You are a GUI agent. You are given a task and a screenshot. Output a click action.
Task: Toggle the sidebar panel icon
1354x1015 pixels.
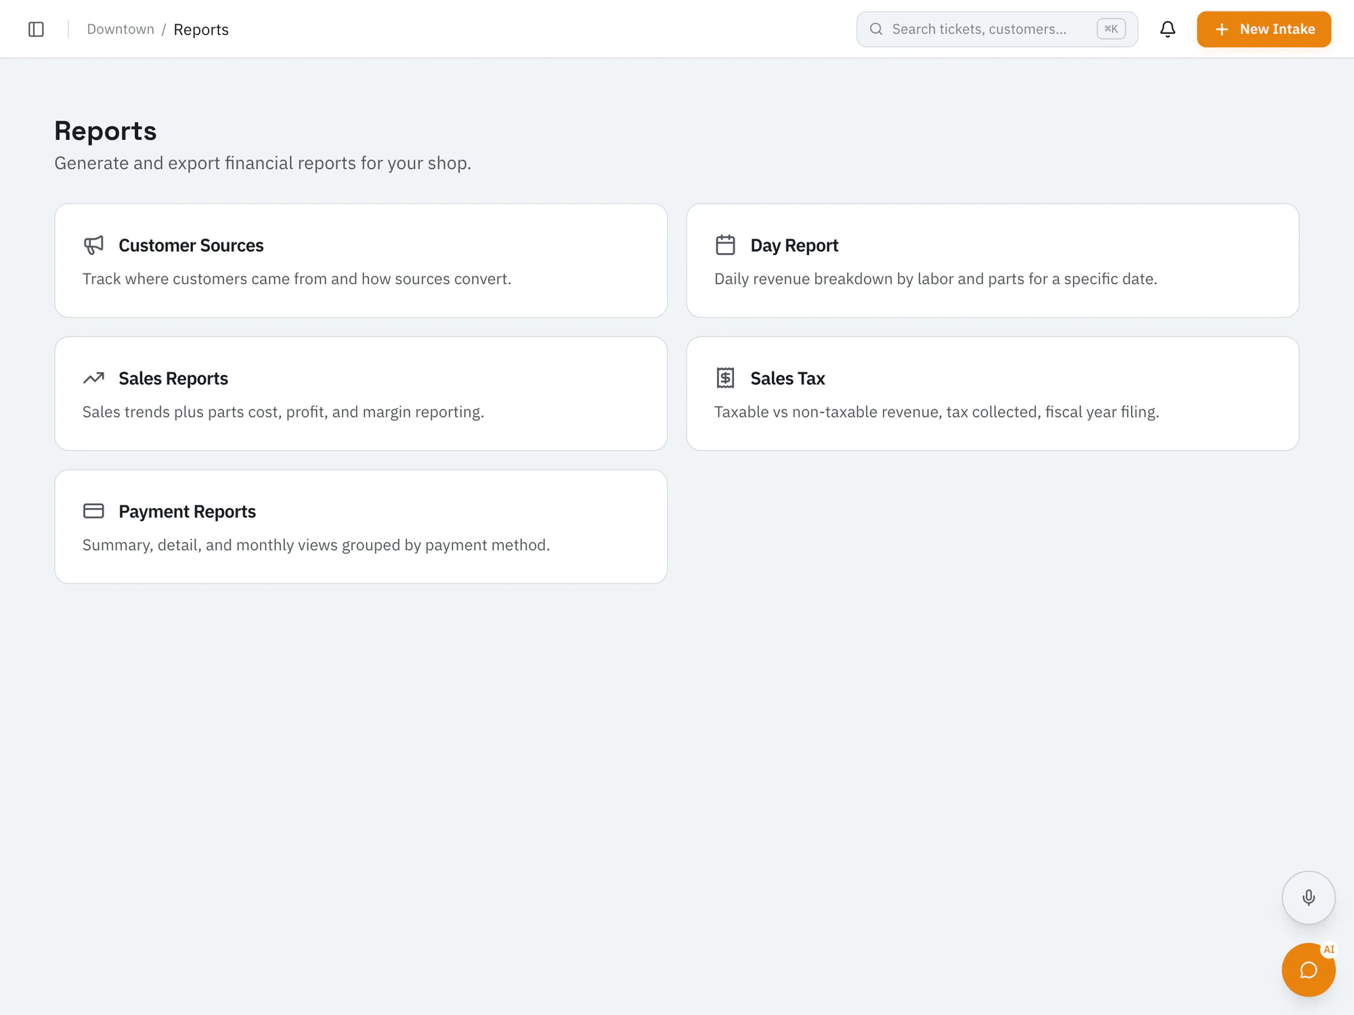click(36, 29)
